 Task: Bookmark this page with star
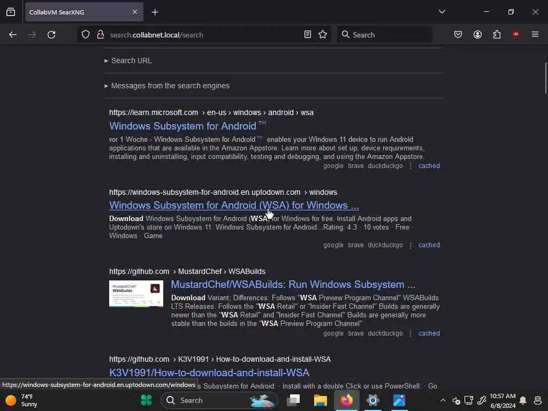pos(323,34)
